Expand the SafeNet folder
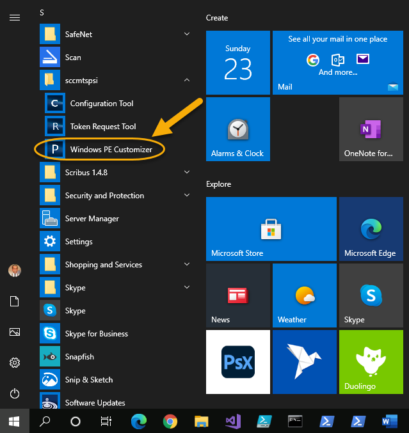 (x=187, y=35)
